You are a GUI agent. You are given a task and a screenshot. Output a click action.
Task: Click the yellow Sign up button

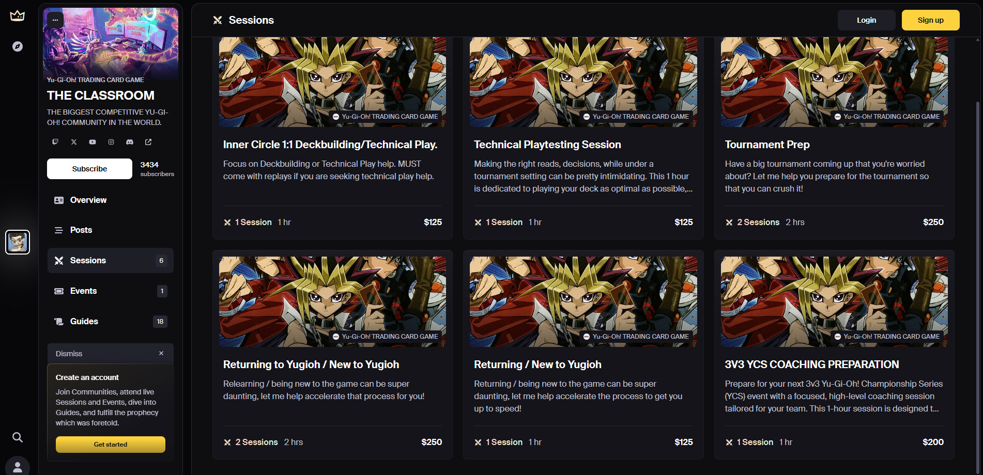coord(931,20)
